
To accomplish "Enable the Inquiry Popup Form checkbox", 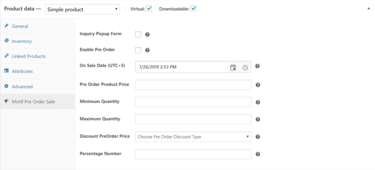I will pyautogui.click(x=138, y=34).
